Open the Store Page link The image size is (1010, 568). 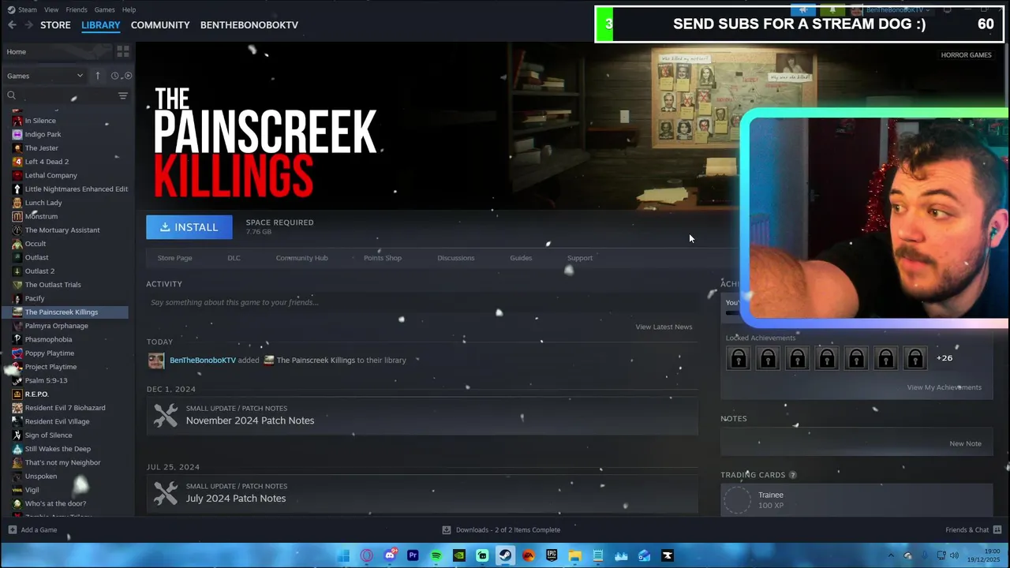pos(174,258)
